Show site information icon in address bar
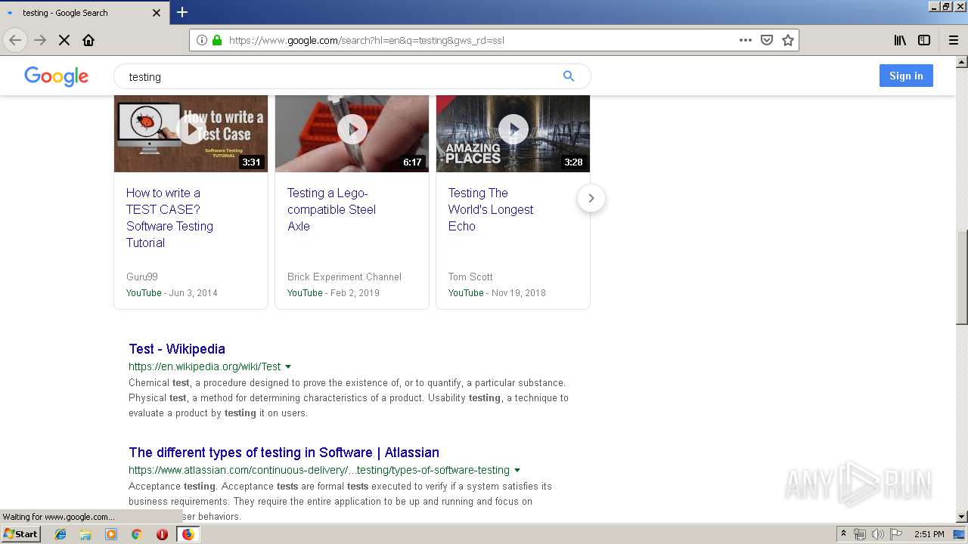 click(x=202, y=40)
